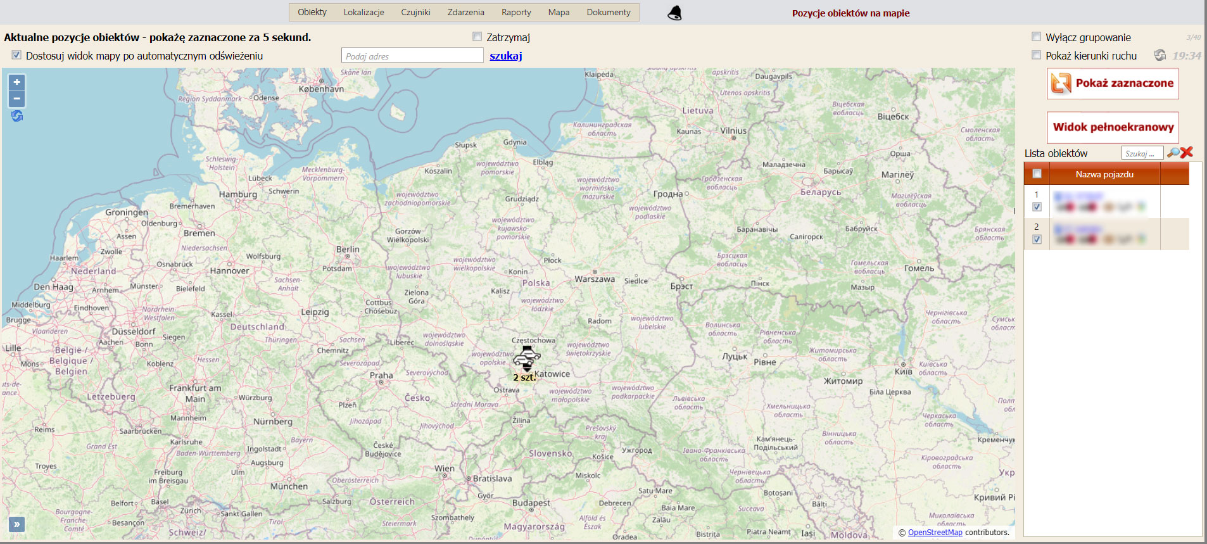Click the Podaj adres input field
Viewport: 1207px width, 544px height.
[412, 56]
